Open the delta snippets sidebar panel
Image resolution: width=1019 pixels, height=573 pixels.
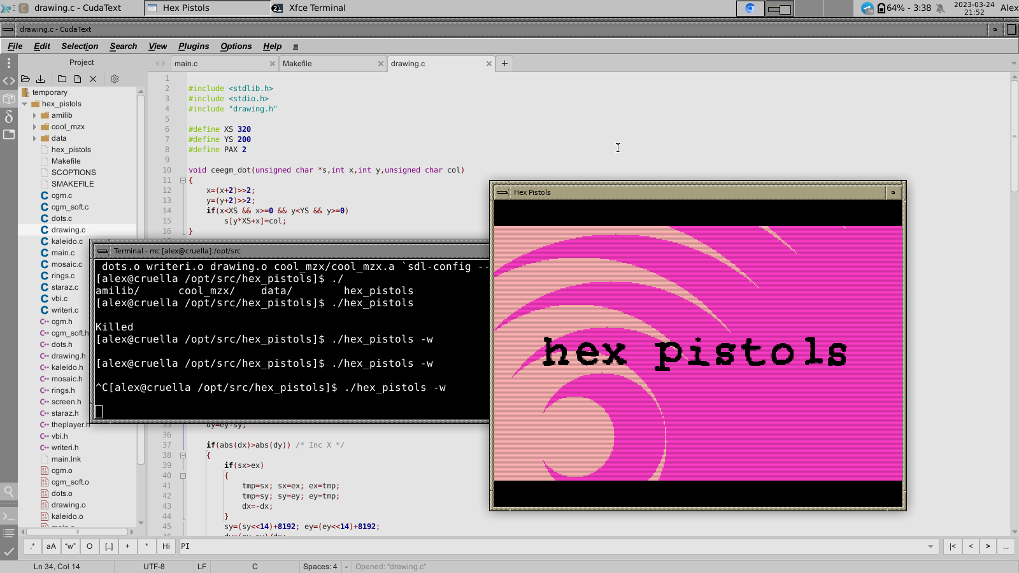pos(9,117)
